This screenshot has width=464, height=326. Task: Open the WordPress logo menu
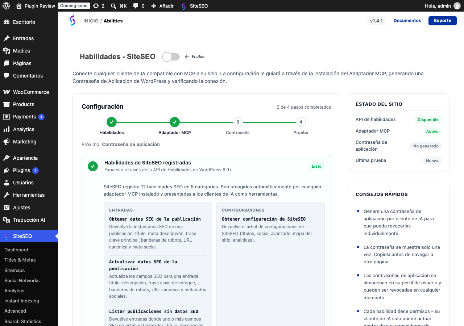(6, 6)
